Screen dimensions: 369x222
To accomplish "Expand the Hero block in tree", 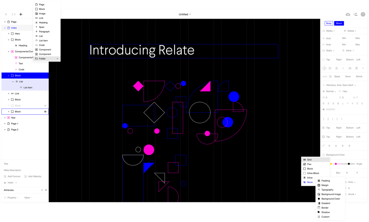I will [x=9, y=34].
